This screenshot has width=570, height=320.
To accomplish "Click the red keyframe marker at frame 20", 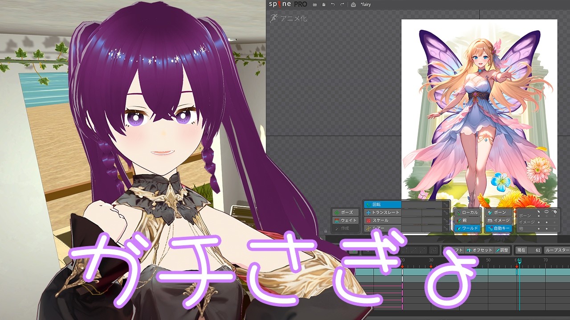I will [402, 266].
